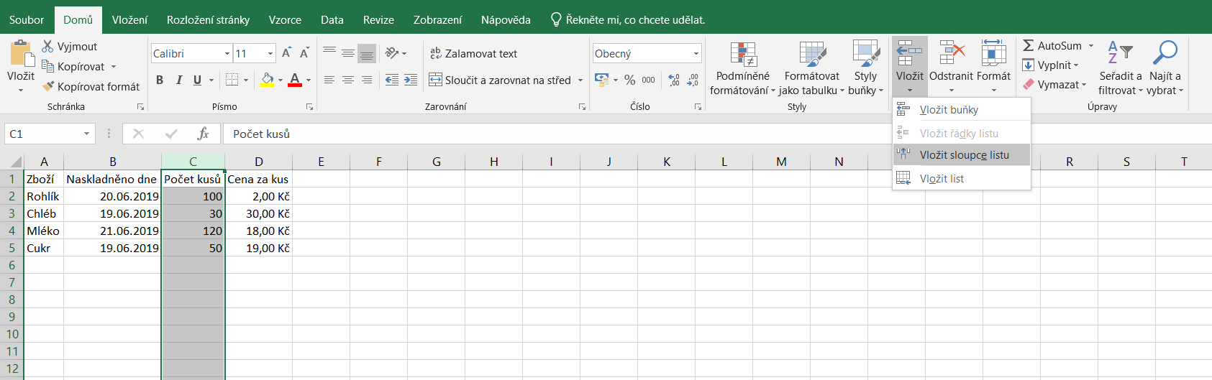Viewport: 1212px width, 380px height.
Task: Open the merge and center dropdown arrow
Action: [x=580, y=80]
